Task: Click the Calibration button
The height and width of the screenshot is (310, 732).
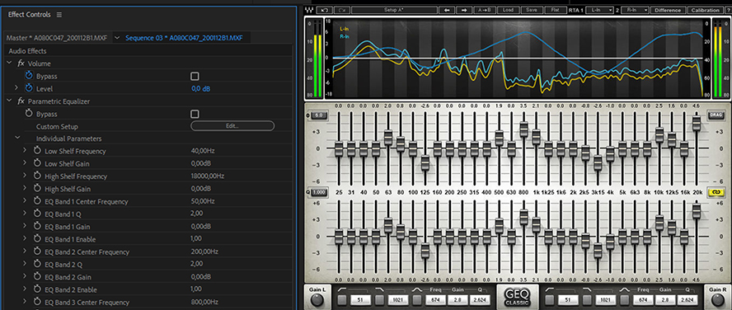Action: tap(705, 10)
